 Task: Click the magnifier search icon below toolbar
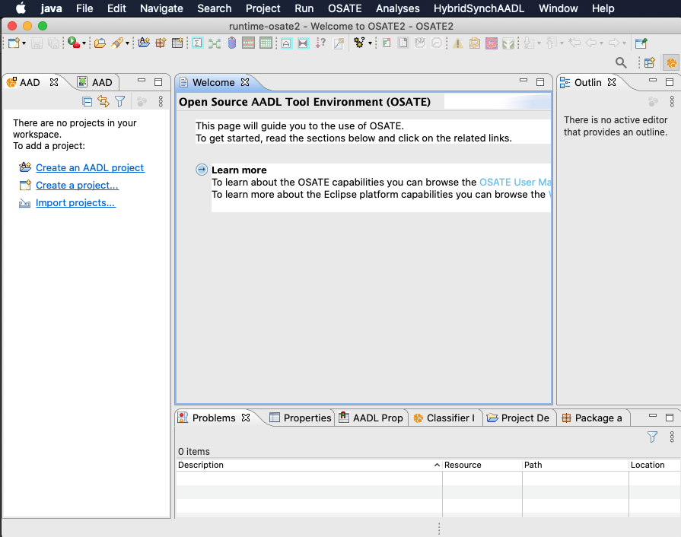tap(621, 63)
